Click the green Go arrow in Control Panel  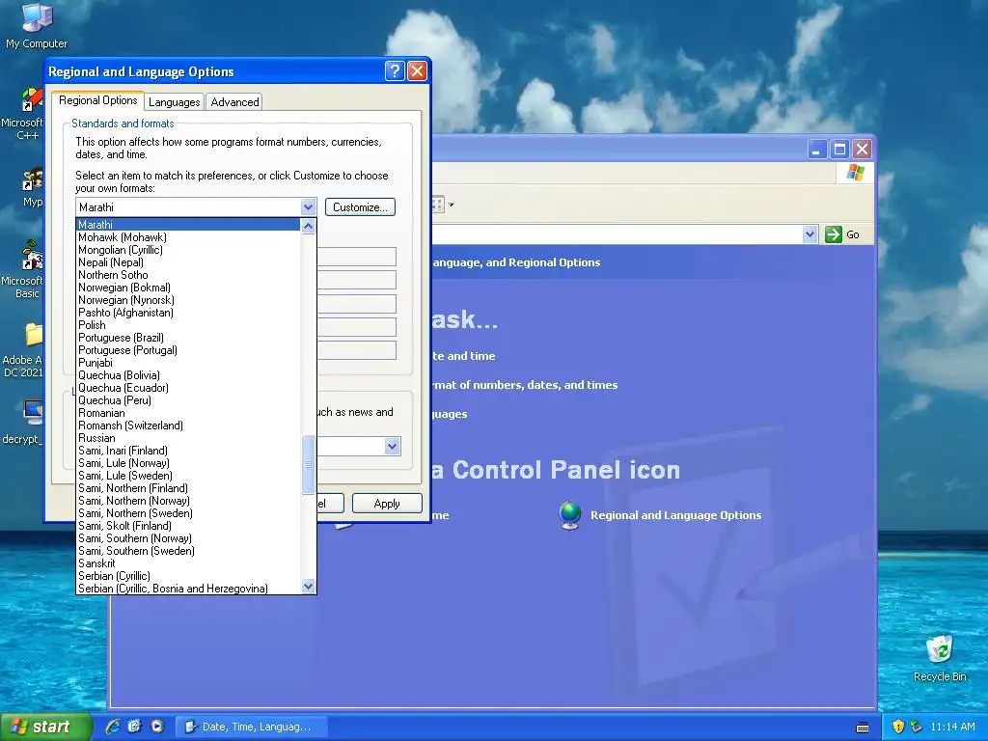point(833,234)
